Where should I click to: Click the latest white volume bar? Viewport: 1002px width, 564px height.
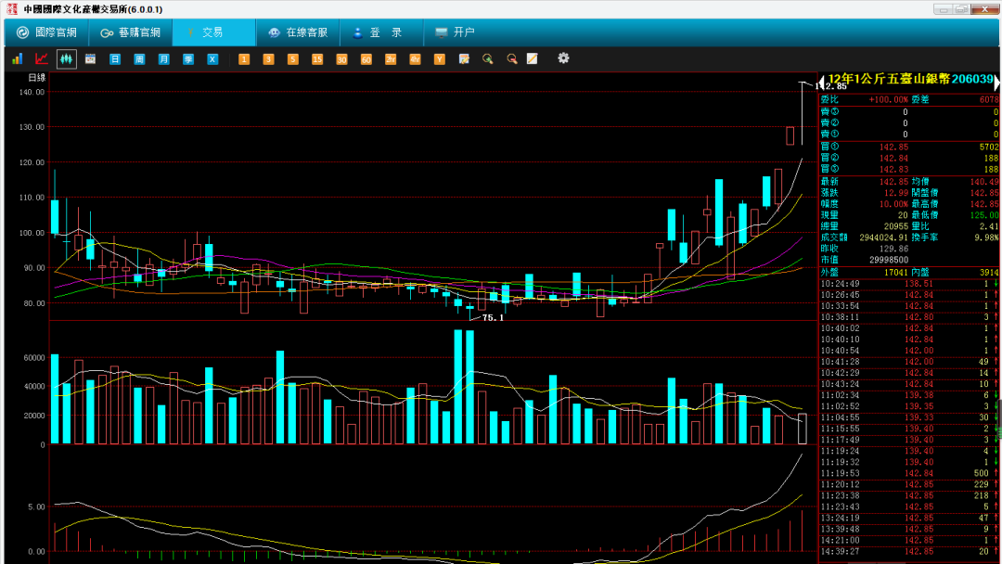pyautogui.click(x=803, y=429)
